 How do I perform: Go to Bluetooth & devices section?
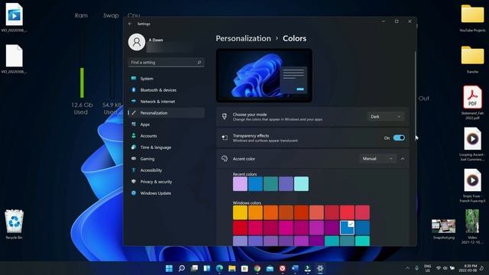coord(167,90)
